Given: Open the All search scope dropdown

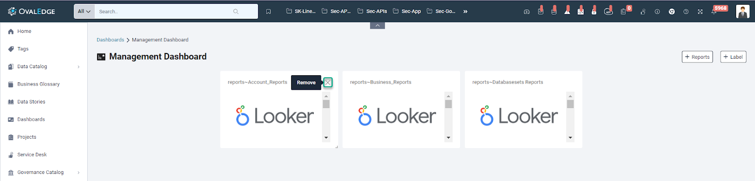Looking at the screenshot, I should [84, 11].
